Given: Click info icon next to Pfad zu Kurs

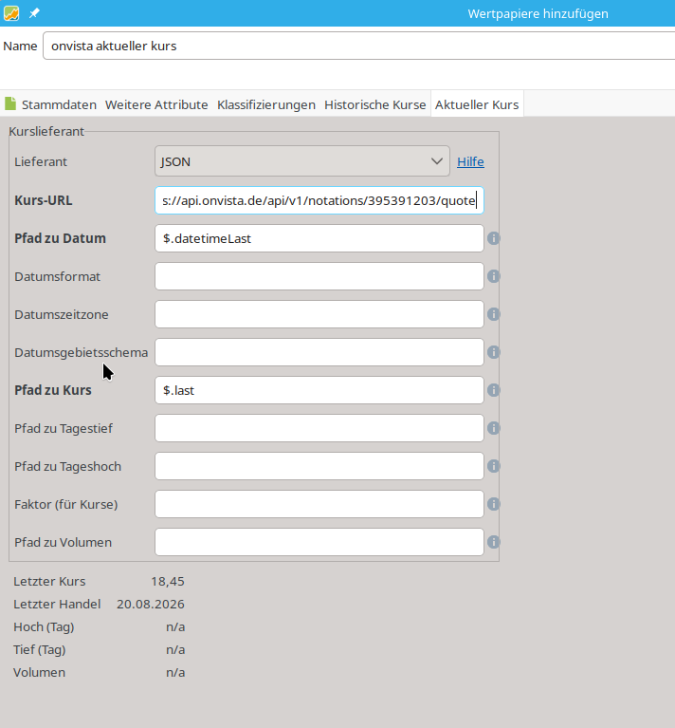Looking at the screenshot, I should pos(493,390).
